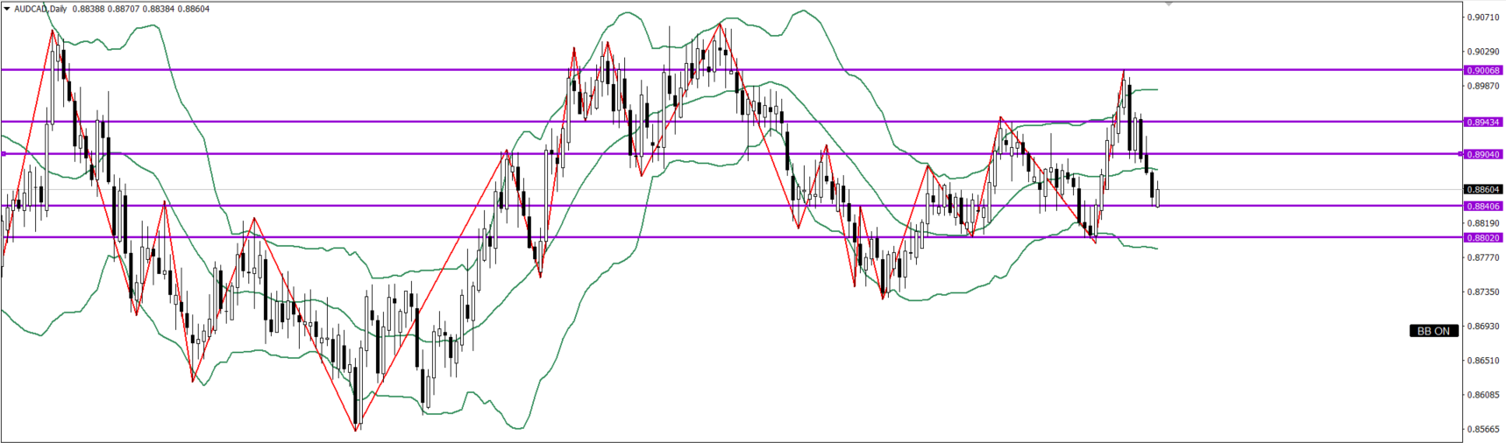Click the 0.86930 price scale label
The image size is (1506, 443).
click(1483, 326)
